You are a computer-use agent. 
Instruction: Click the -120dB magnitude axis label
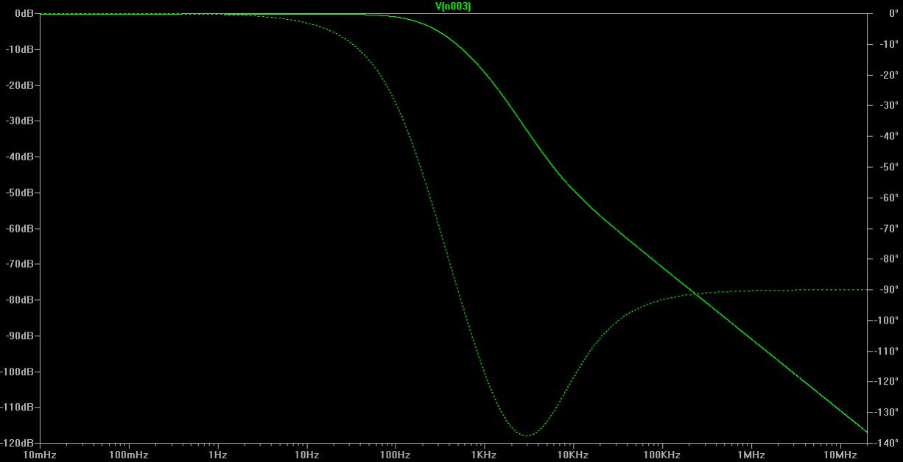[x=18, y=443]
